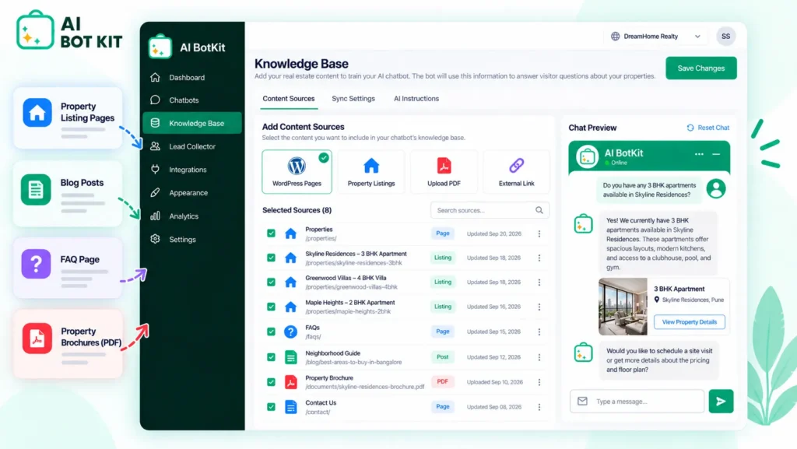Open Property Brochure row options menu
The height and width of the screenshot is (449, 797).
[539, 382]
